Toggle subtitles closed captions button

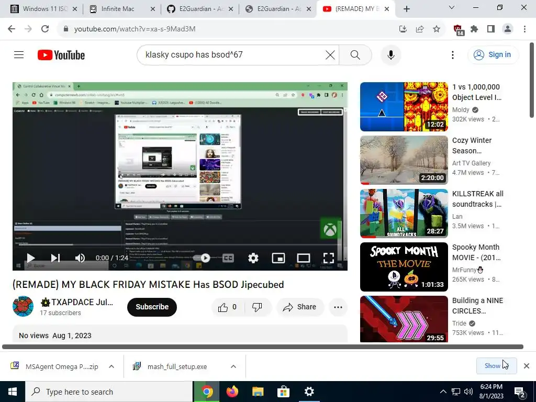tap(228, 258)
